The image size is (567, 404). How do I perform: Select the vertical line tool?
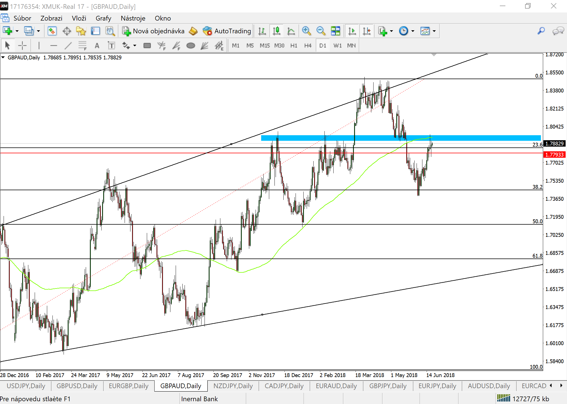(39, 45)
